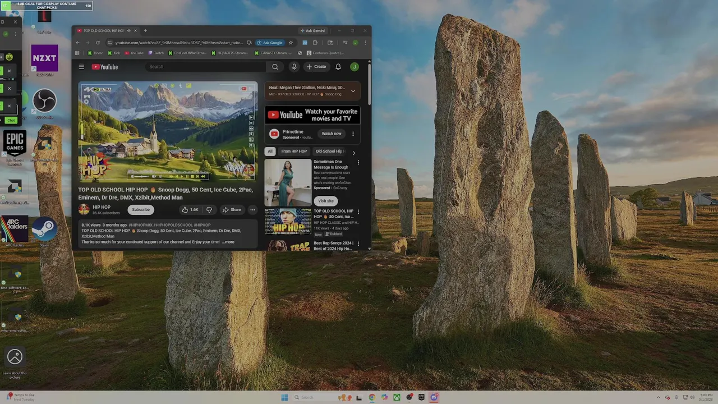Open the NZXT CAM desktop shortcut
This screenshot has height=404, width=718.
[x=45, y=61]
